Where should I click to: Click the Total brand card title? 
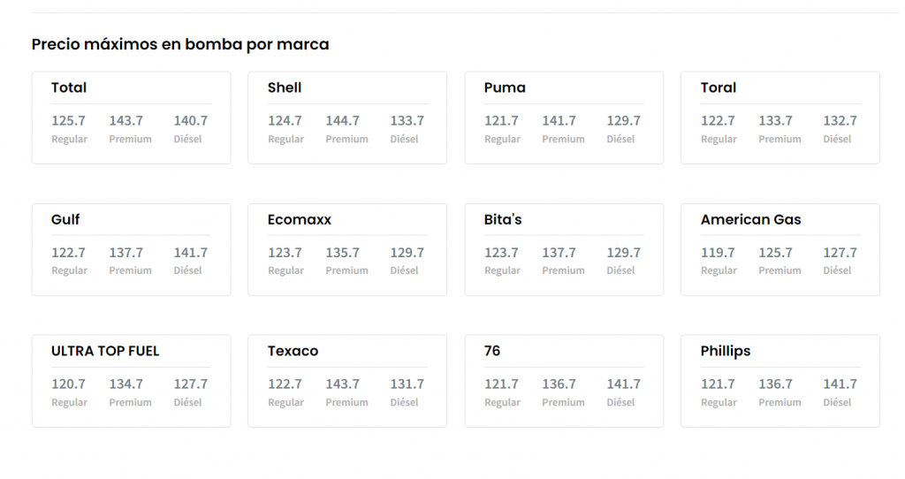(69, 87)
